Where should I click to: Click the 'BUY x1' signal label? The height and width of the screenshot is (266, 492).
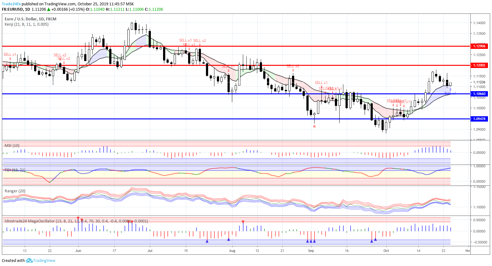(450, 93)
